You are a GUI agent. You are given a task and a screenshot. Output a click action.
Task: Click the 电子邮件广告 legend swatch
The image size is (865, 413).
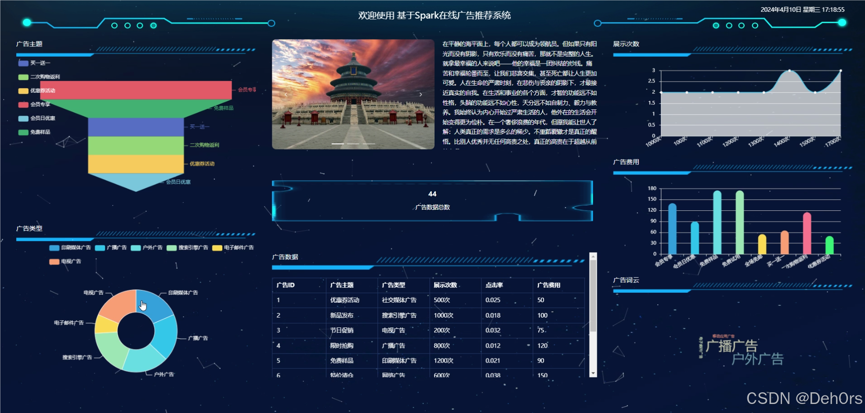click(x=216, y=247)
